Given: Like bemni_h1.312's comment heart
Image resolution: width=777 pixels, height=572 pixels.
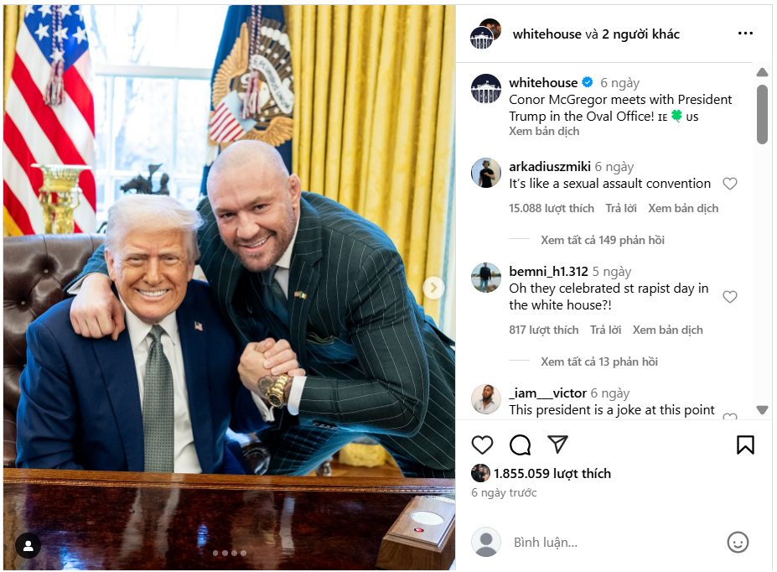Looking at the screenshot, I should point(729,296).
